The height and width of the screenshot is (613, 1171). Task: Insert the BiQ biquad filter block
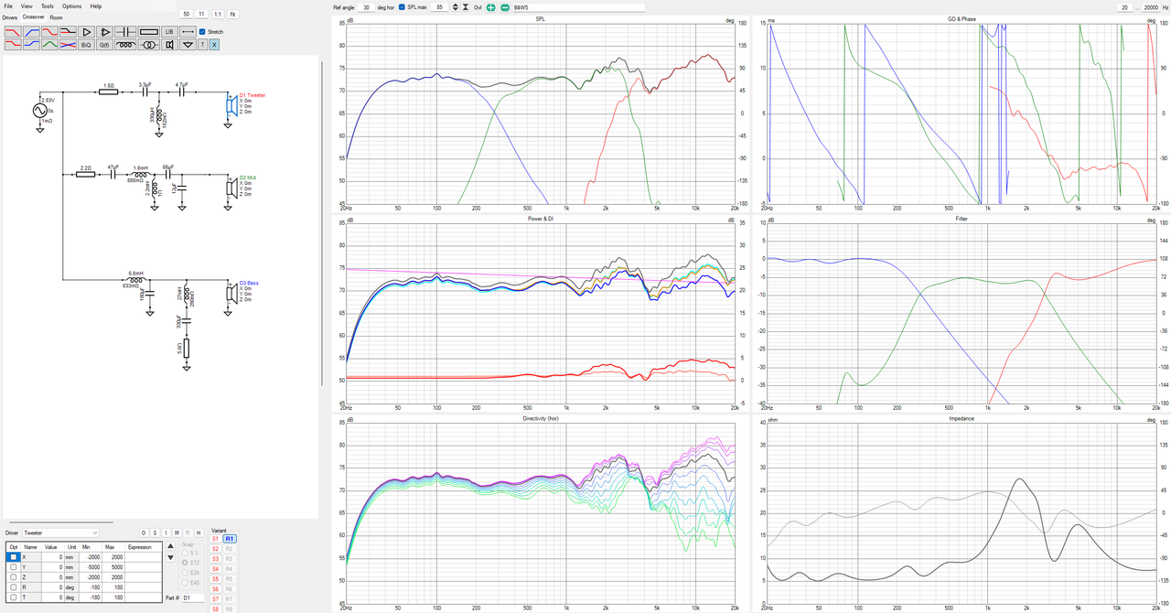point(87,44)
